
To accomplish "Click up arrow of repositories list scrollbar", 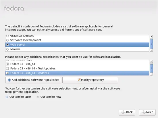I will point(151,61).
